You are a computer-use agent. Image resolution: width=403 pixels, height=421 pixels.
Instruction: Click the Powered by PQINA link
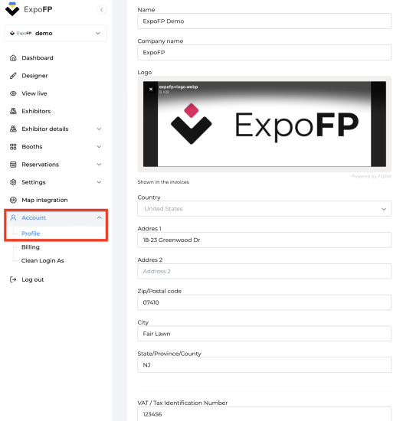pos(372,176)
